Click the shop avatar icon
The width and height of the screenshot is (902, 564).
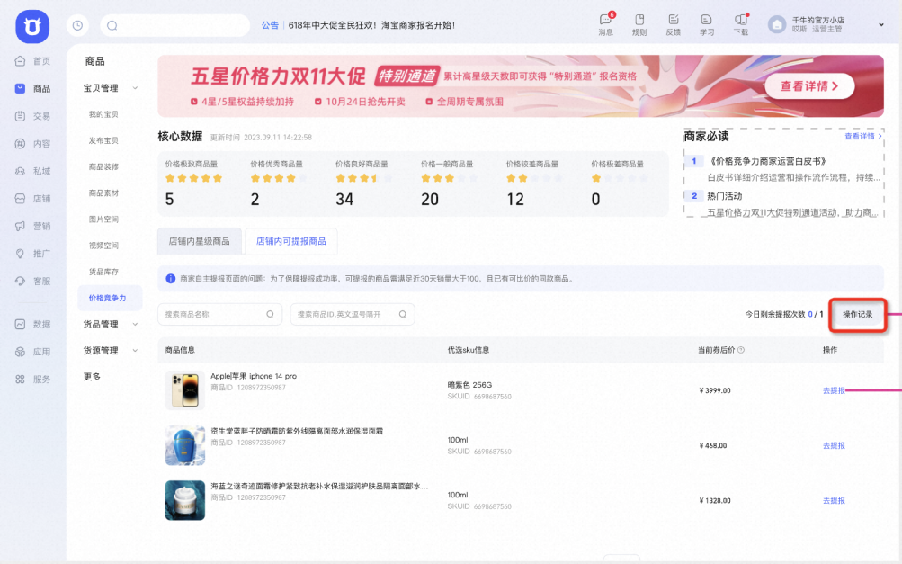777,24
